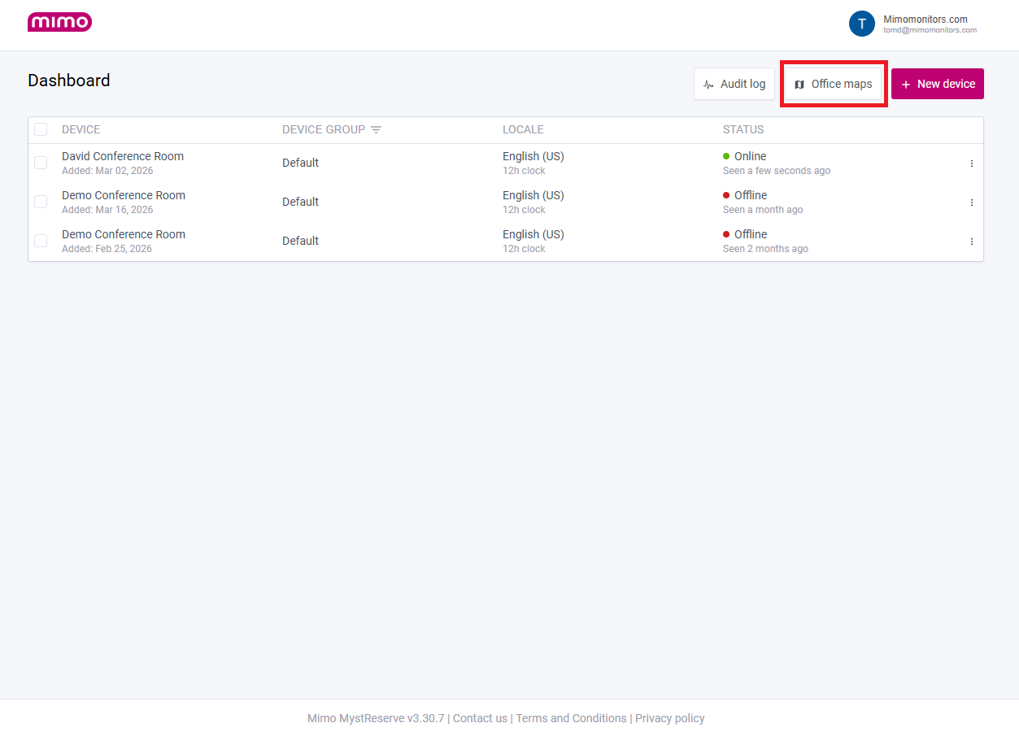Tick the select-all checkbox in table header
Viewport: 1019px width, 732px height.
pyautogui.click(x=41, y=129)
